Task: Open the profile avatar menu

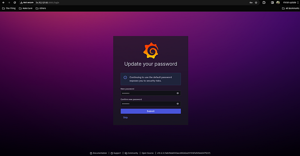Action: click(278, 3)
